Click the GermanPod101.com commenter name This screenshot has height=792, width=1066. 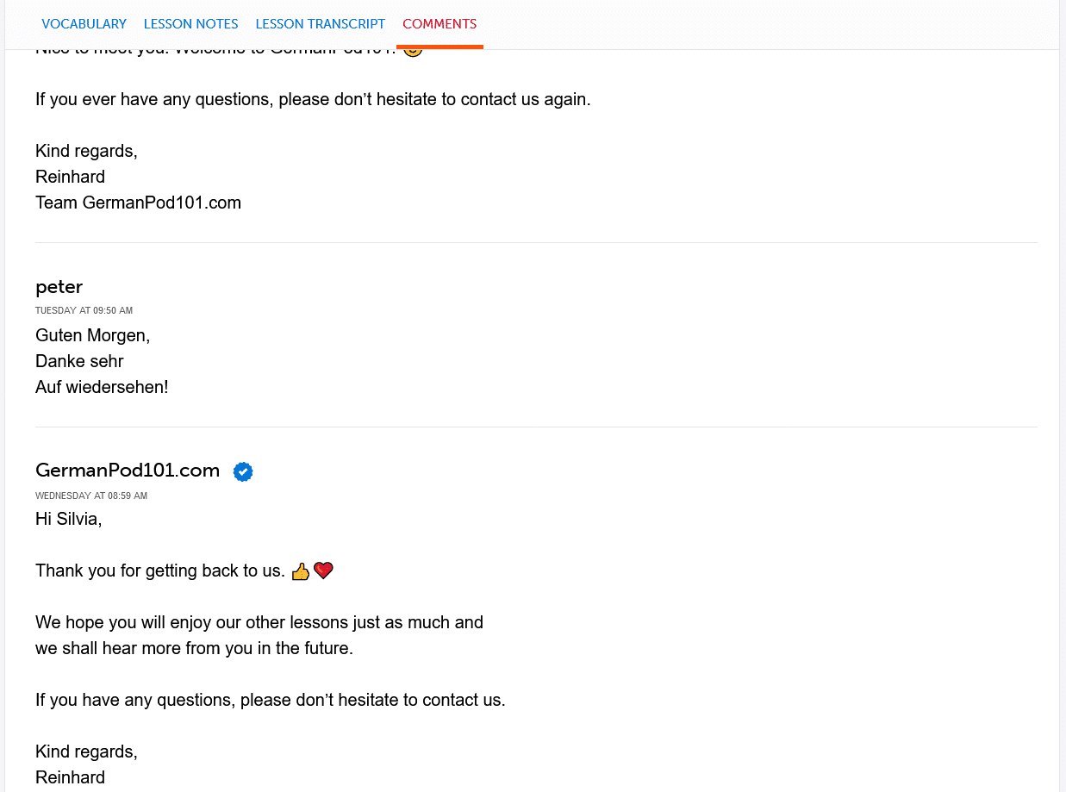pyautogui.click(x=128, y=471)
